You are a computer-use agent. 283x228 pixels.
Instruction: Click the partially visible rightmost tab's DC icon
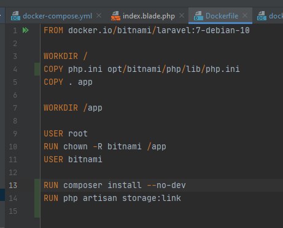[x=262, y=16]
